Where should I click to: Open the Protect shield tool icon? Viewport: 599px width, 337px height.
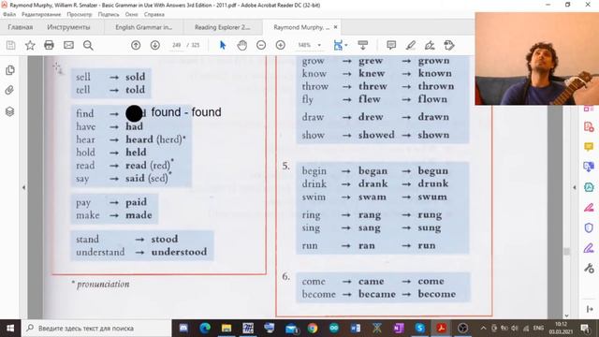point(589,228)
